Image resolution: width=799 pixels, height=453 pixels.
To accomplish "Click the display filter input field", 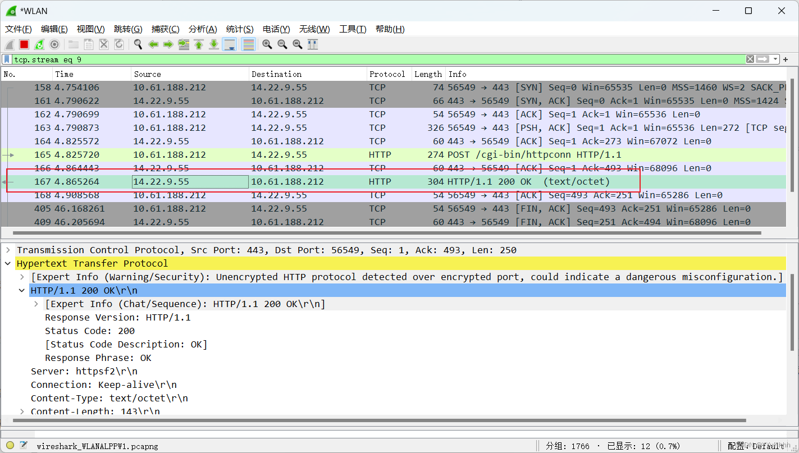I will click(379, 59).
